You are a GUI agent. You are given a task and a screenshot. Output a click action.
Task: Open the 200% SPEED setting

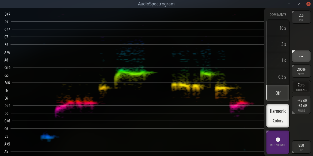[x=301, y=71]
